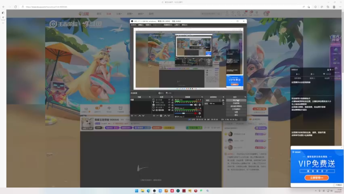The image size is (344, 194).
Task: Open the Scene Collection menu in OBS
Action: 168,25
